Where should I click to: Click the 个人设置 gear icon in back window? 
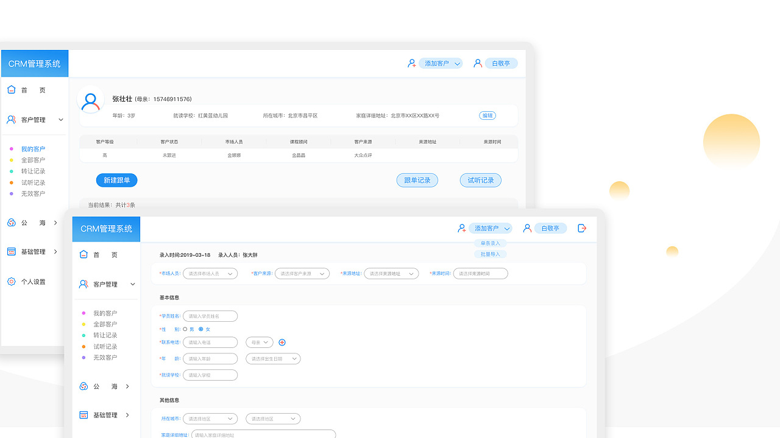tap(11, 282)
